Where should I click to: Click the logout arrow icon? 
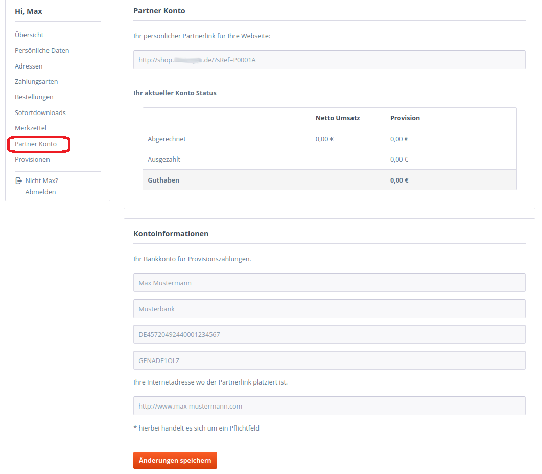[19, 181]
